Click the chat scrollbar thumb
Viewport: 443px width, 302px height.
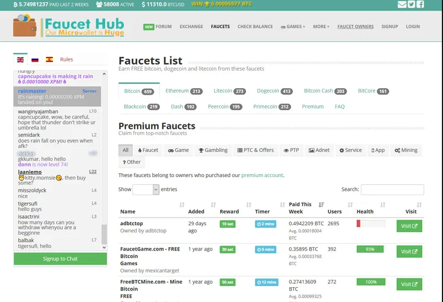click(104, 234)
